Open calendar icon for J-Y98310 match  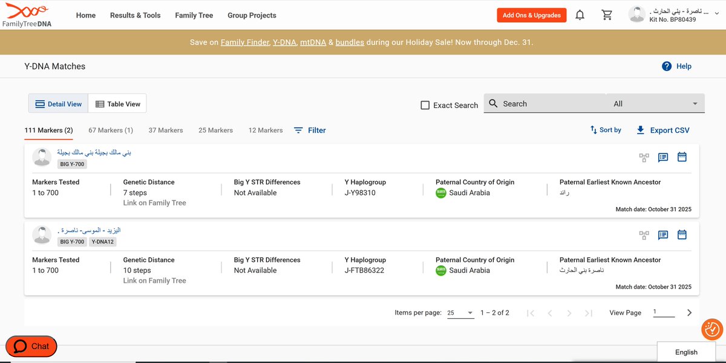(x=682, y=157)
